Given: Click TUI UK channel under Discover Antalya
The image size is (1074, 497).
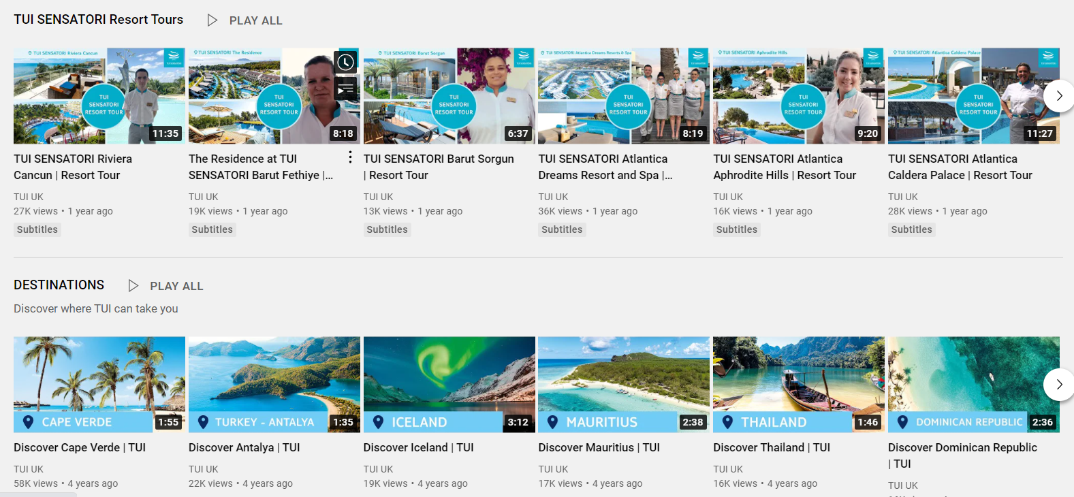Looking at the screenshot, I should [x=204, y=469].
